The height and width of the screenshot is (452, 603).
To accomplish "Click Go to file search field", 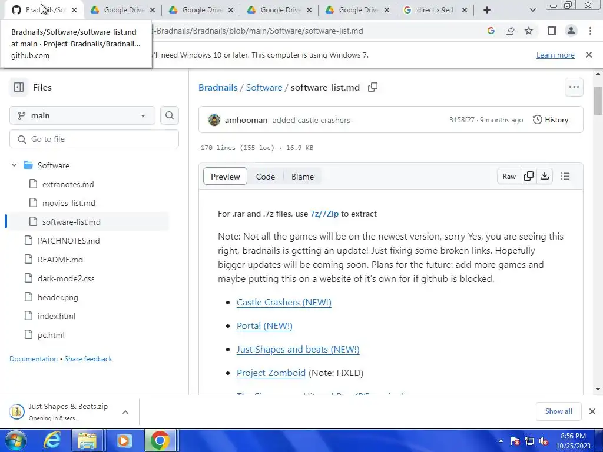I will tap(94, 139).
